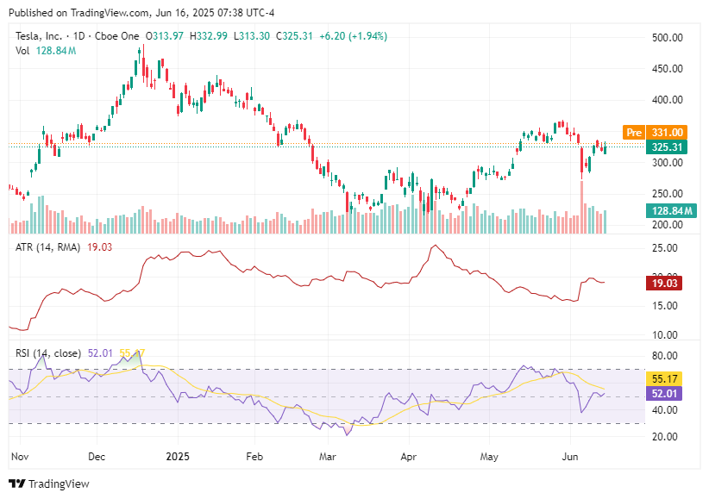Click the pre-market price tag 331.00

667,133
